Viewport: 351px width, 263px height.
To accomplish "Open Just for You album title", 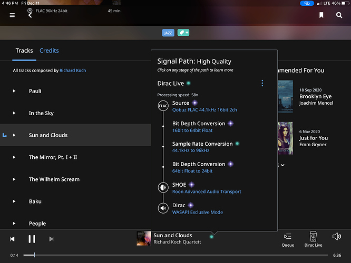I will coord(314,138).
